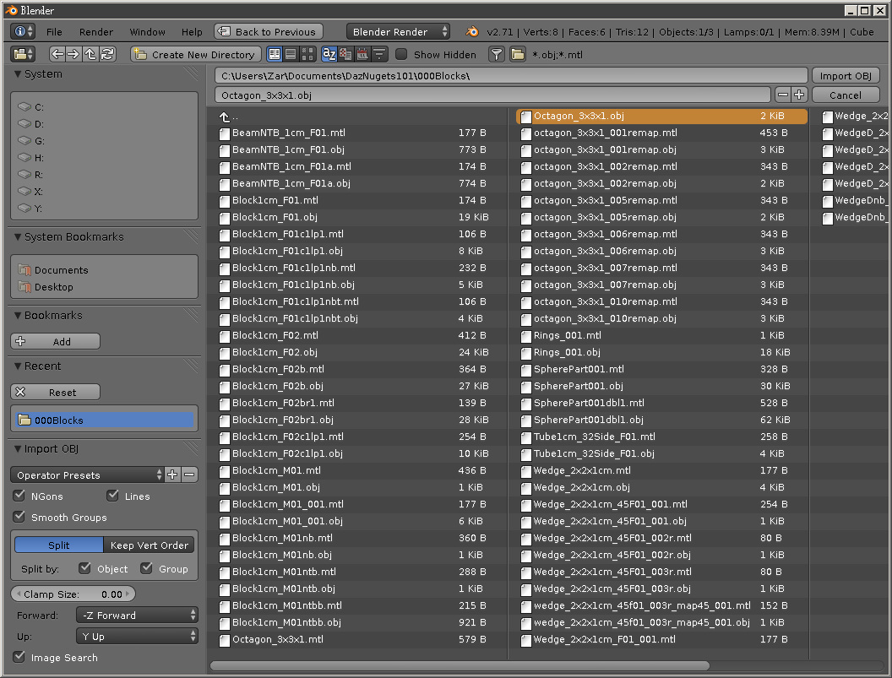Click Create New Directory button
Screen dimensions: 892x678
click(x=196, y=54)
